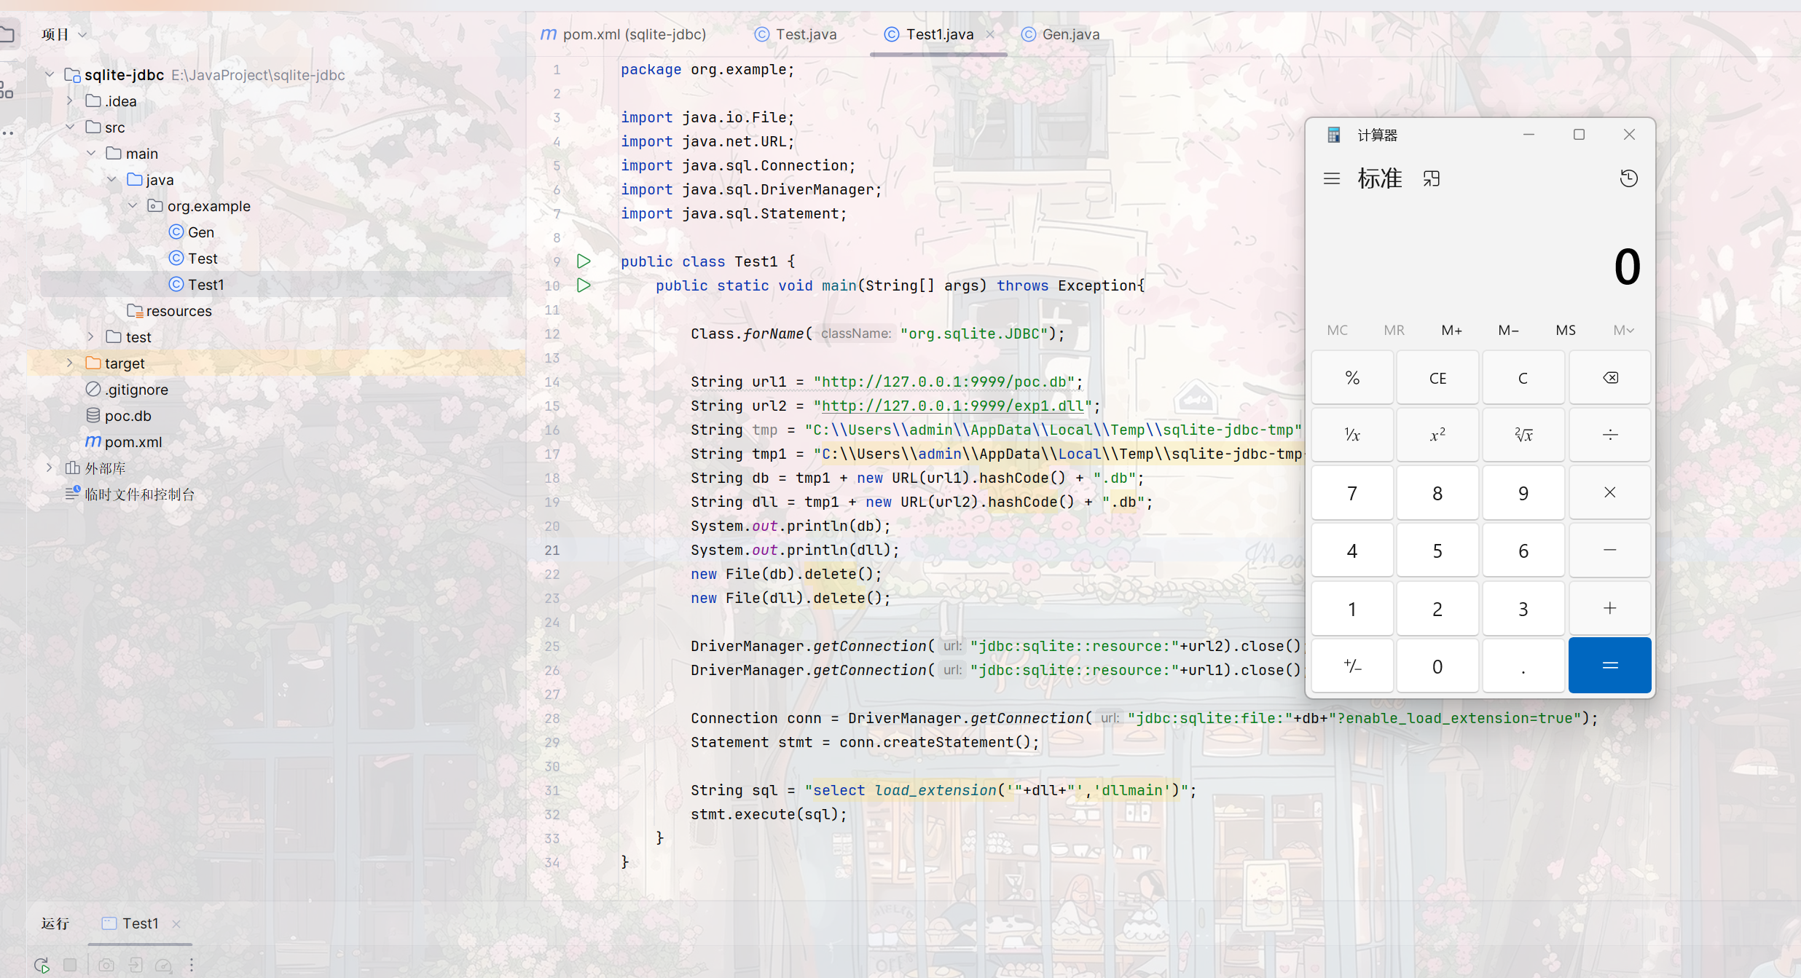The image size is (1801, 978).
Task: Expand 外部库 external libraries node
Action: tap(50, 468)
